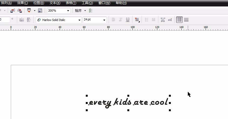Click the application launcher icon

click(29, 10)
